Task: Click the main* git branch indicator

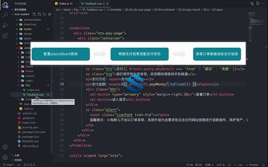Action: tap(8, 165)
